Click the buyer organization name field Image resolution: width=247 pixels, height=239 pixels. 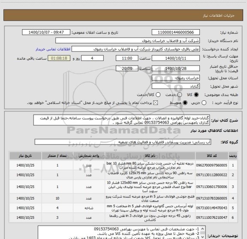pyautogui.click(x=128, y=41)
